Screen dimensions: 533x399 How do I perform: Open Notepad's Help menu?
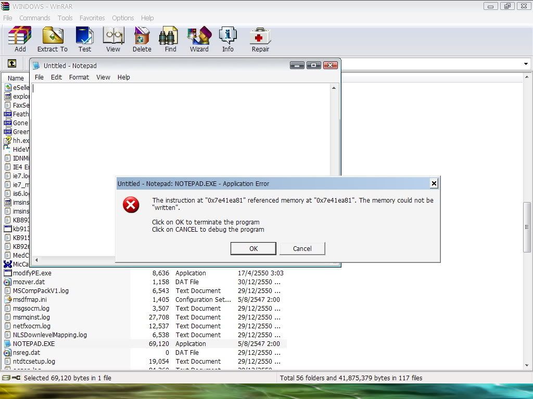click(124, 77)
